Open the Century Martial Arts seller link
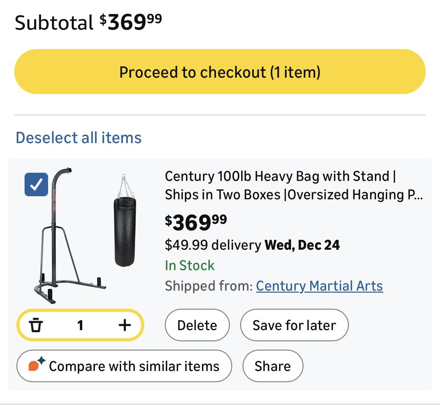The height and width of the screenshot is (417, 440). pyautogui.click(x=319, y=286)
